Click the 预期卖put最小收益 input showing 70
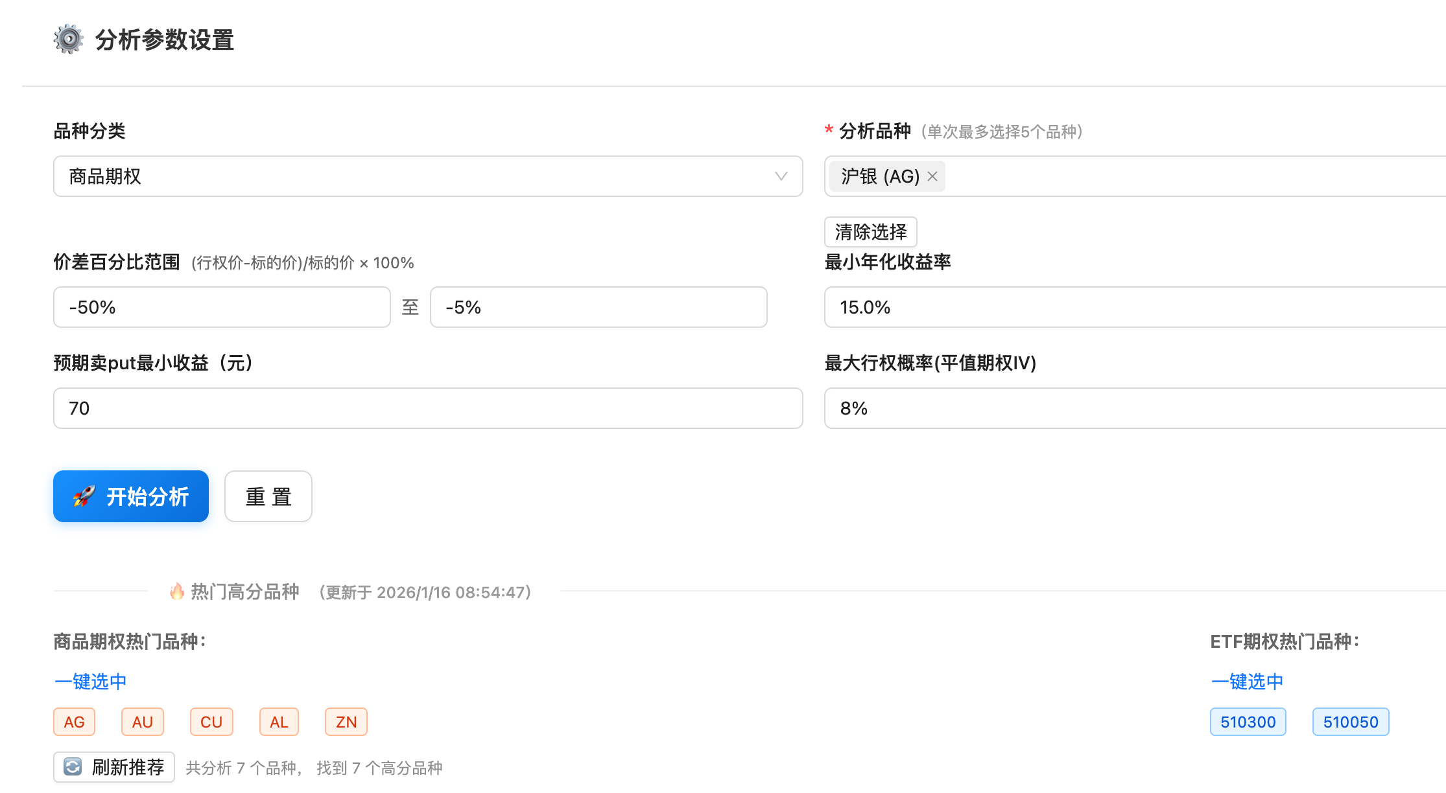The height and width of the screenshot is (793, 1446). pyautogui.click(x=428, y=408)
